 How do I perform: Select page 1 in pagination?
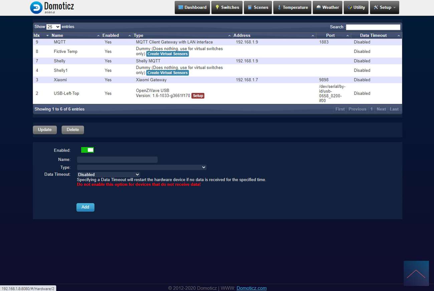click(x=371, y=109)
